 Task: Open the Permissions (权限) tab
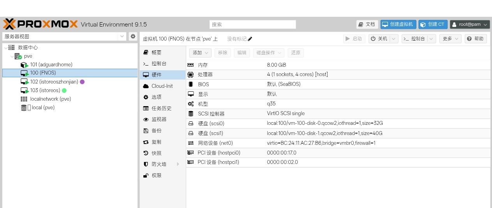click(162, 176)
